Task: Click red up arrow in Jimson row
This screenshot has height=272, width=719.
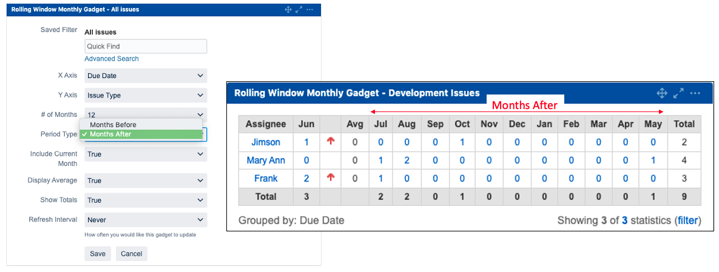Action: [331, 142]
